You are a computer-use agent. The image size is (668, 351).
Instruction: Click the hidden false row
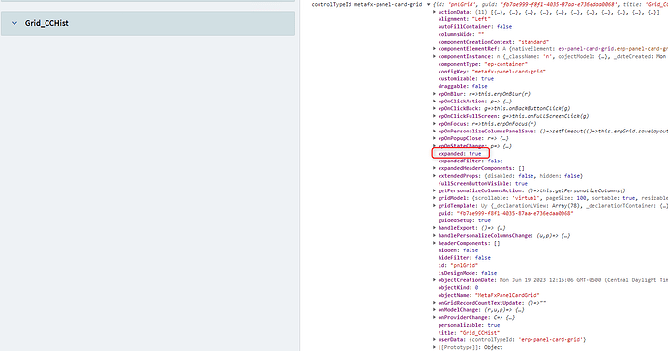click(458, 250)
